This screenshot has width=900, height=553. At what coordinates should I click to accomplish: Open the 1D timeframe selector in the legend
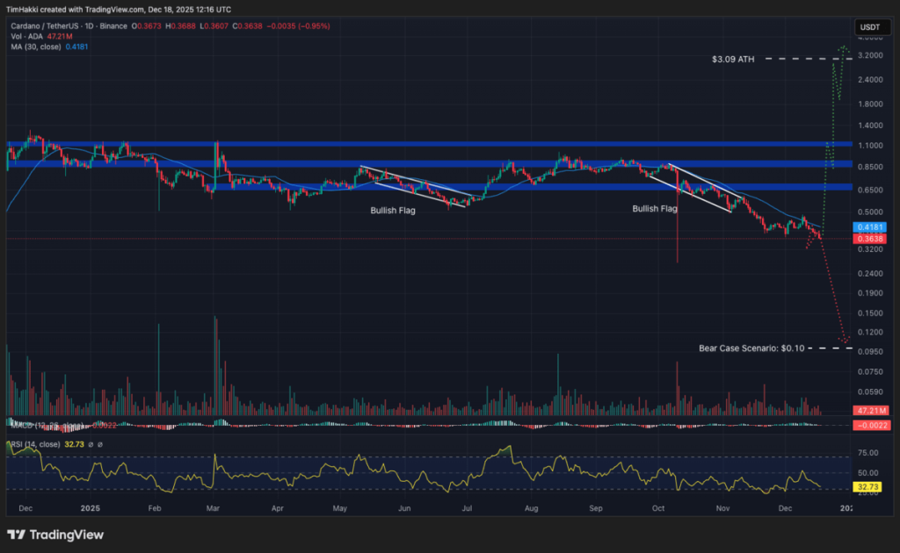click(90, 26)
